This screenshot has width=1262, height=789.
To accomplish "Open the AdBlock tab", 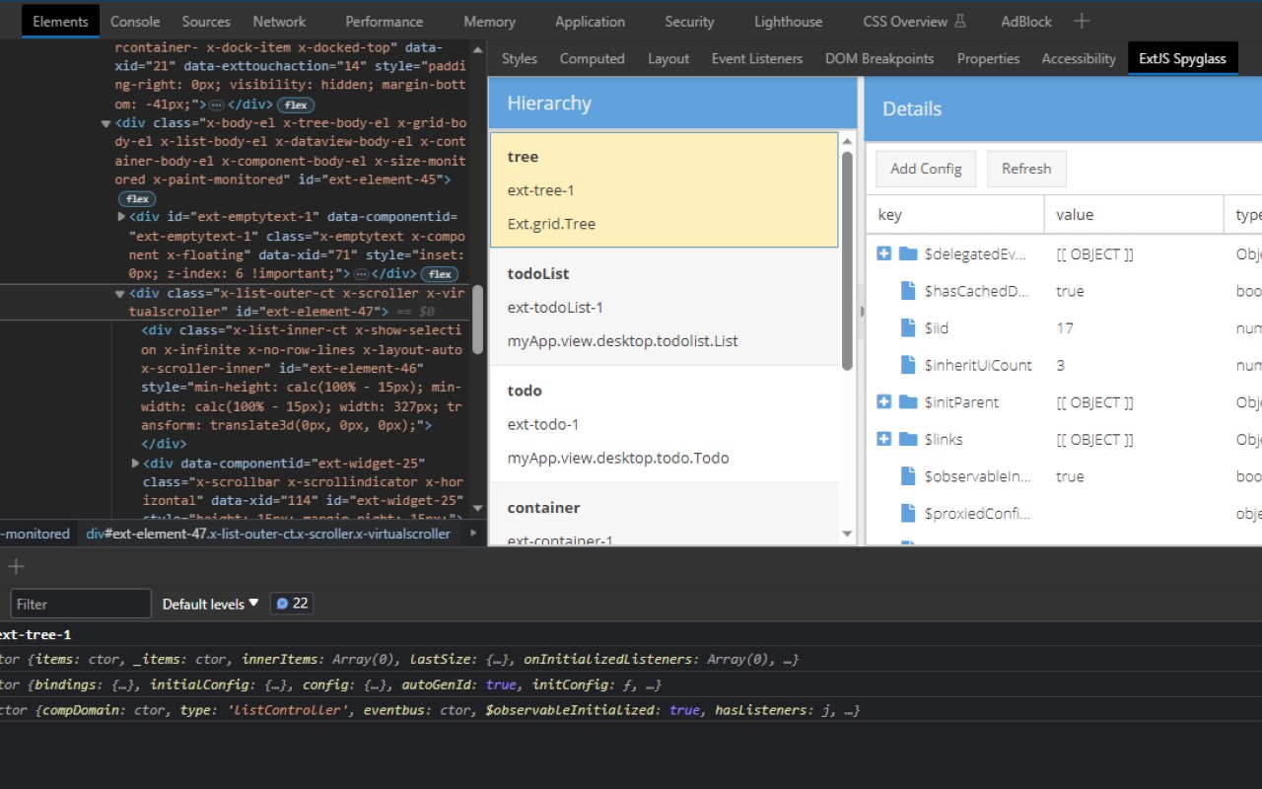I will pyautogui.click(x=1026, y=21).
